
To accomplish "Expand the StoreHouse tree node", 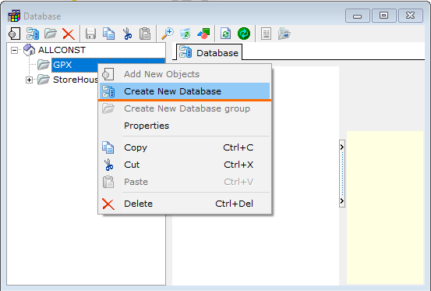I will [x=29, y=80].
